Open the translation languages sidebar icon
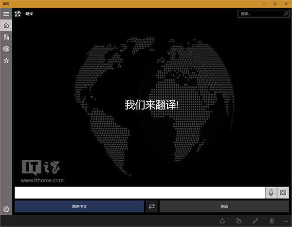The height and width of the screenshot is (227, 292). 6,37
